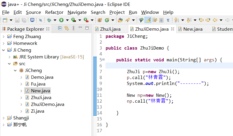Open the External Tools dropdown arrow
The height and width of the screenshot is (136, 233).
[92, 20]
